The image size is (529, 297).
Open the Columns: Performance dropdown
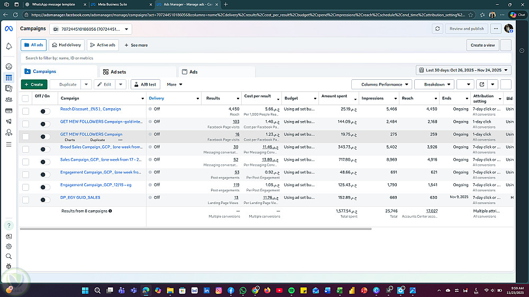(x=381, y=84)
